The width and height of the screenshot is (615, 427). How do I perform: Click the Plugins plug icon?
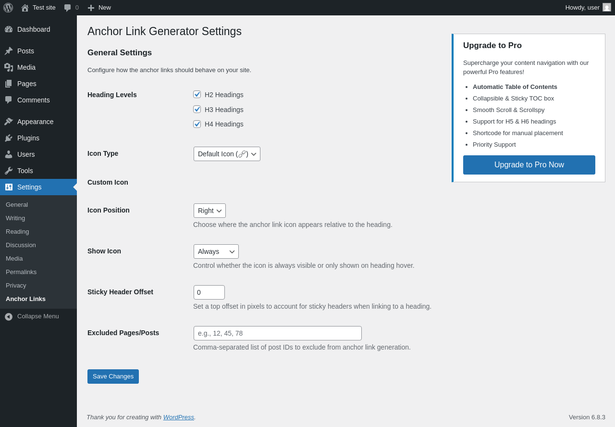coord(9,138)
